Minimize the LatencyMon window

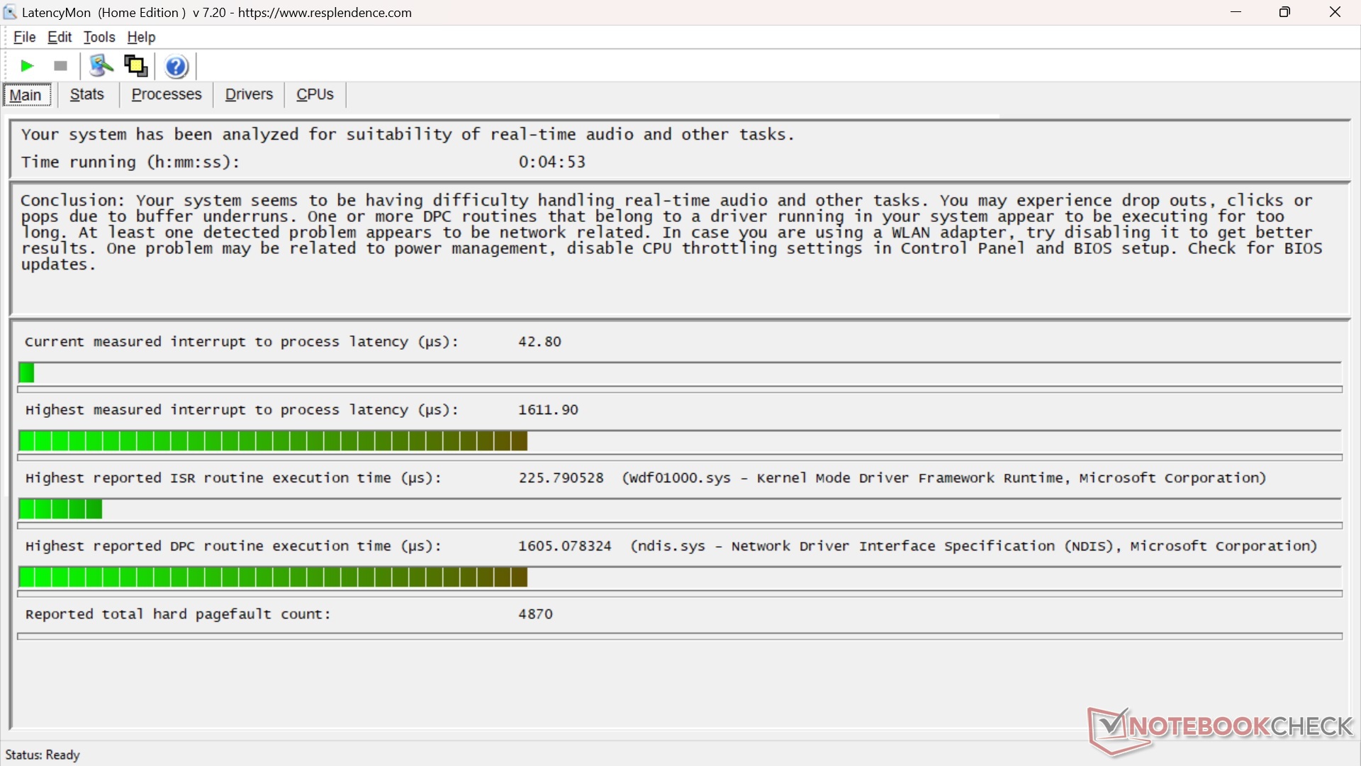(x=1236, y=12)
